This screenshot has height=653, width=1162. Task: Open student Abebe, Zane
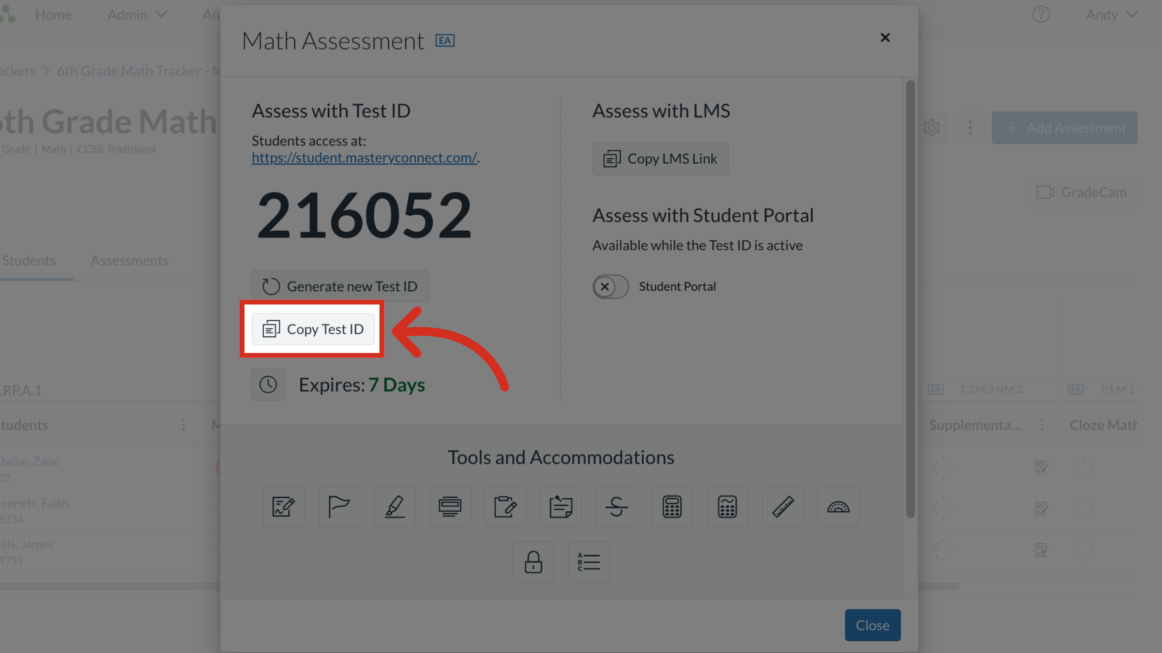pyautogui.click(x=30, y=461)
